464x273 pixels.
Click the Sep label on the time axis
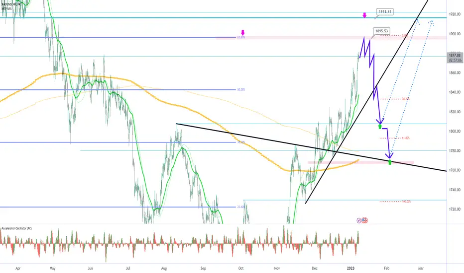click(203, 269)
